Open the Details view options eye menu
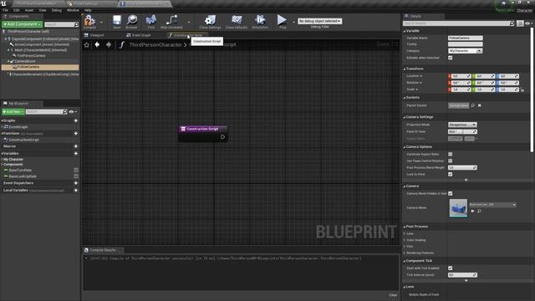The height and width of the screenshot is (301, 535). [528, 23]
